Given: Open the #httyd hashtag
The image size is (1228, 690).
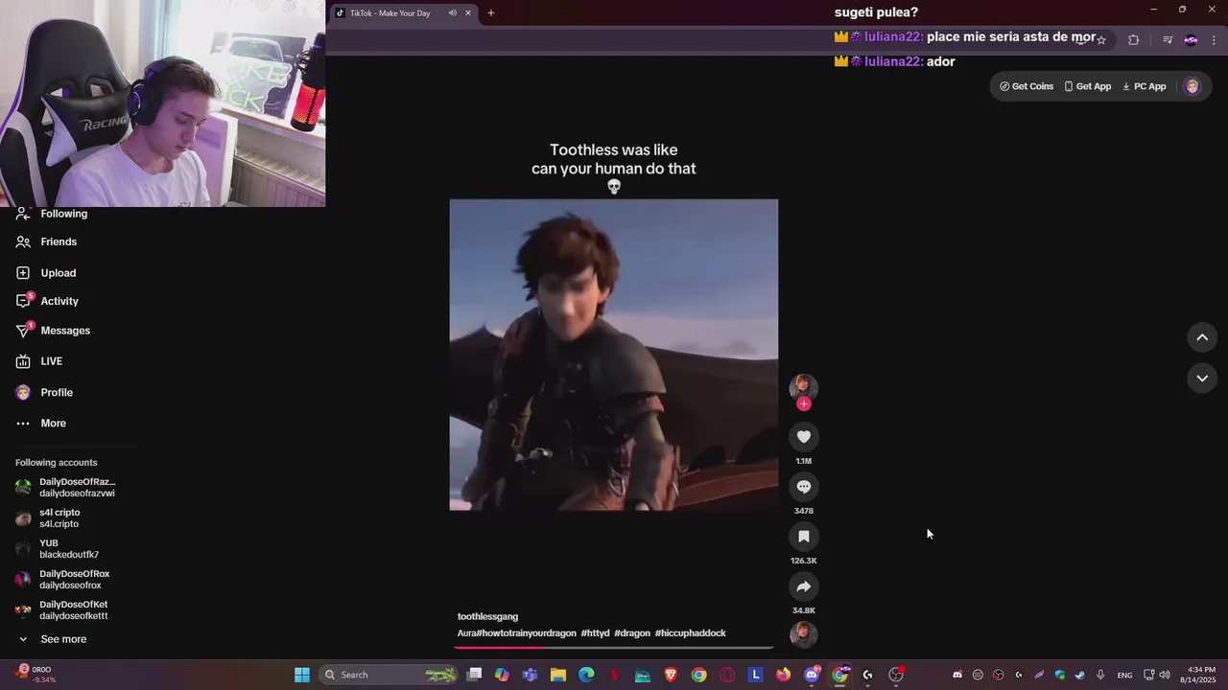Looking at the screenshot, I should pyautogui.click(x=595, y=633).
